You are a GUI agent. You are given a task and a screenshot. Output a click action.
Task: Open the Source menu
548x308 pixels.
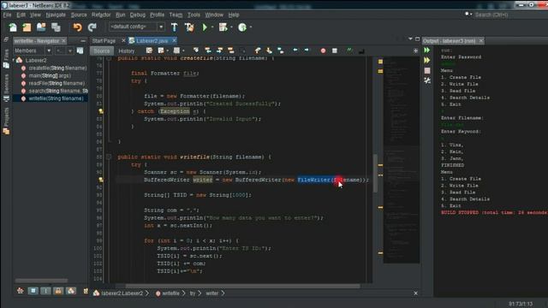point(79,15)
